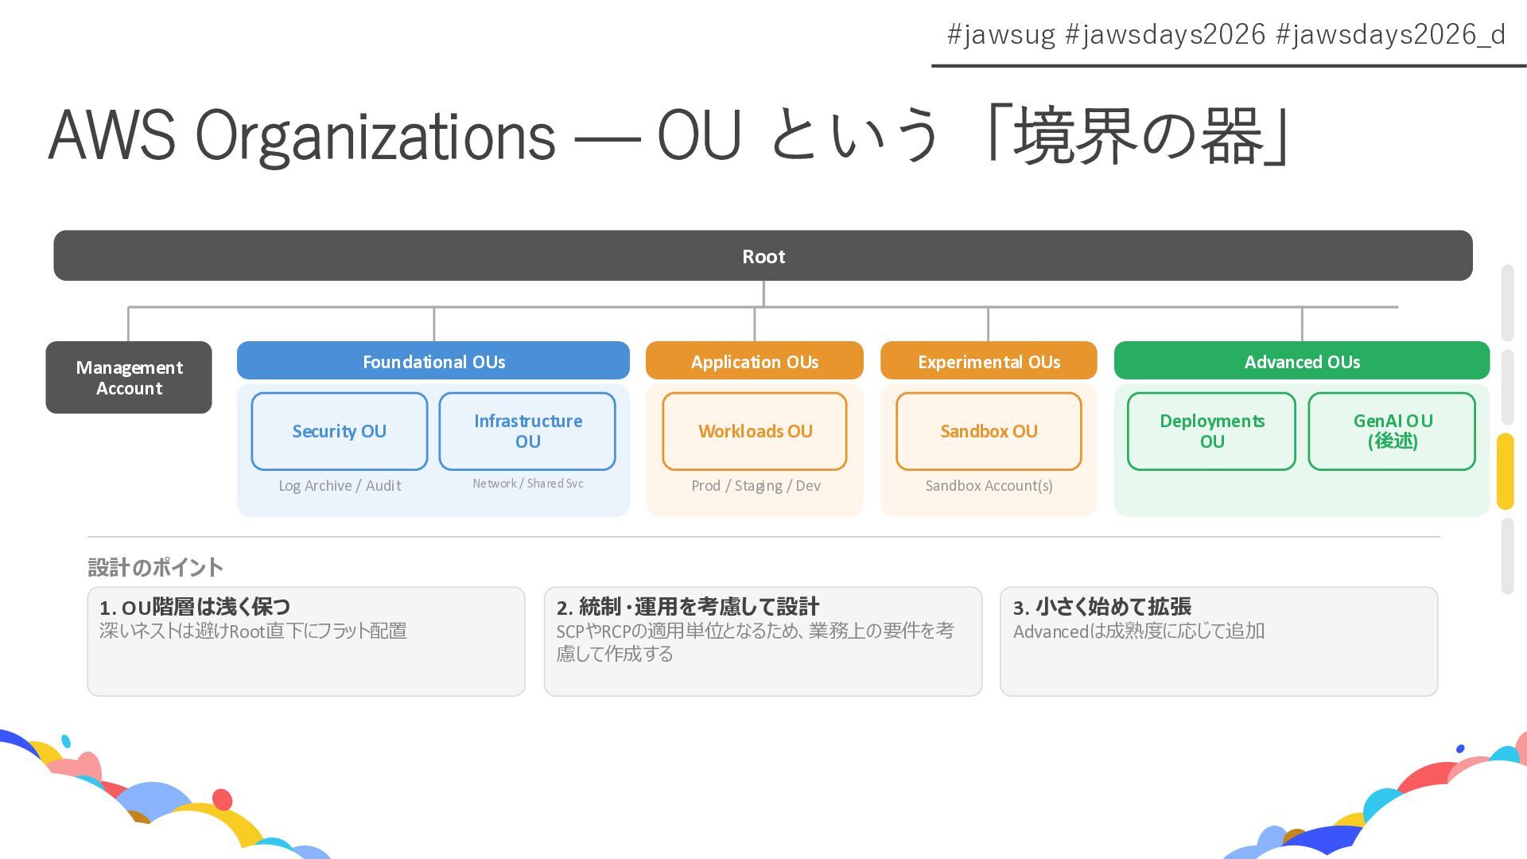Click the yellow highlighted slide indicator
The height and width of the screenshot is (859, 1527).
[x=1505, y=472]
